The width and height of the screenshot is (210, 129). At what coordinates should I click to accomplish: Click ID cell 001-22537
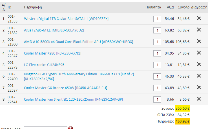point(12,88)
